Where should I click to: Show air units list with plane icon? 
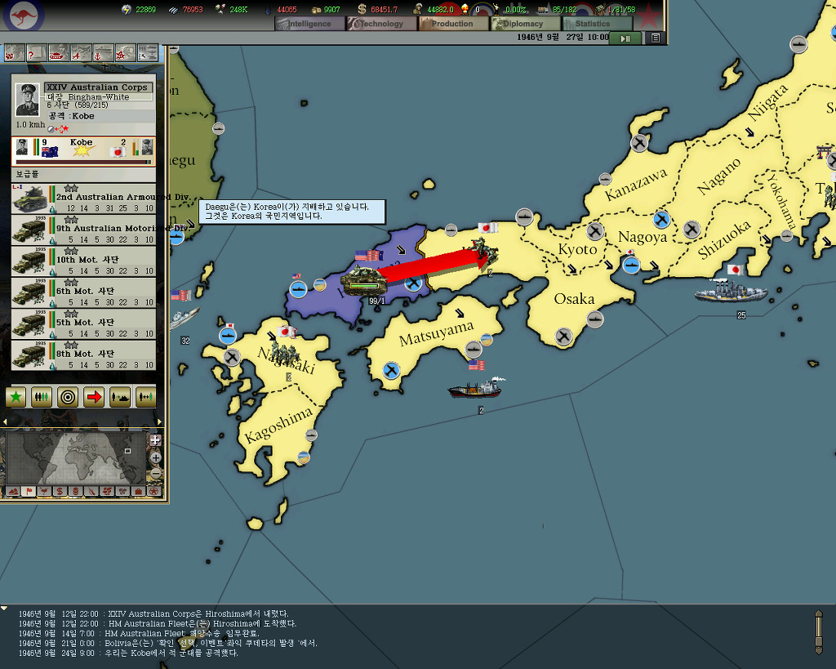pyautogui.click(x=81, y=53)
